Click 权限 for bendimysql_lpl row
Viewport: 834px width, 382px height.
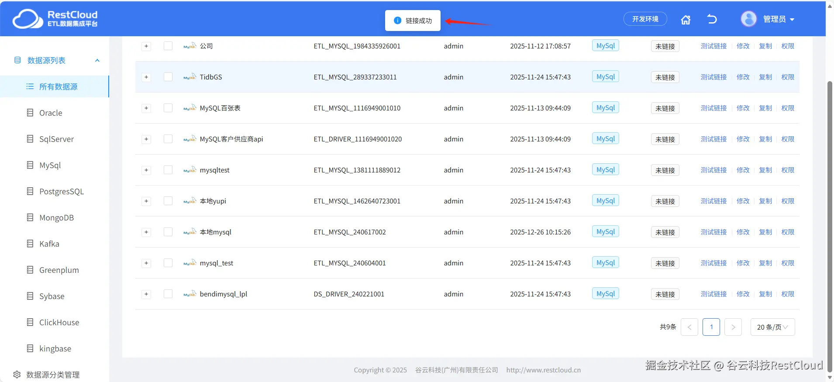[788, 294]
